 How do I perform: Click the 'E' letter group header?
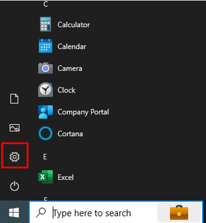coord(45,157)
